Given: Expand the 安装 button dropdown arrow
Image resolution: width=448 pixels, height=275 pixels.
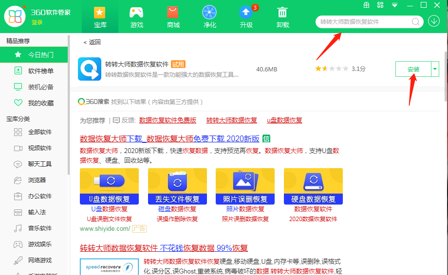Looking at the screenshot, I should [435, 69].
